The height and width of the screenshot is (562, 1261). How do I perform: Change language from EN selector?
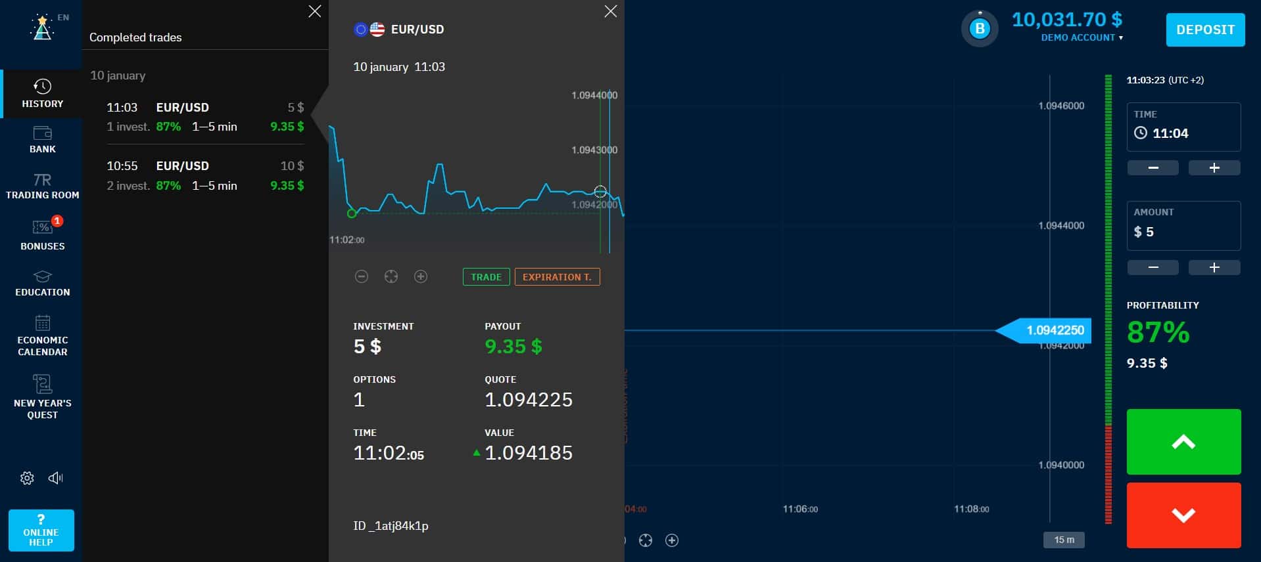(63, 18)
